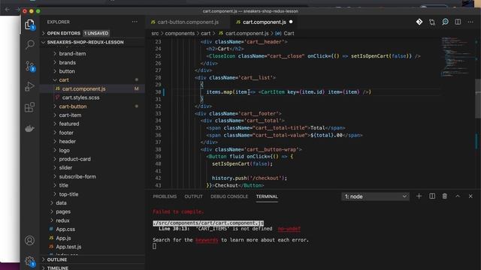This screenshot has height=270, width=481.
Task: Expand the OUTLINE section
Action: click(92, 259)
